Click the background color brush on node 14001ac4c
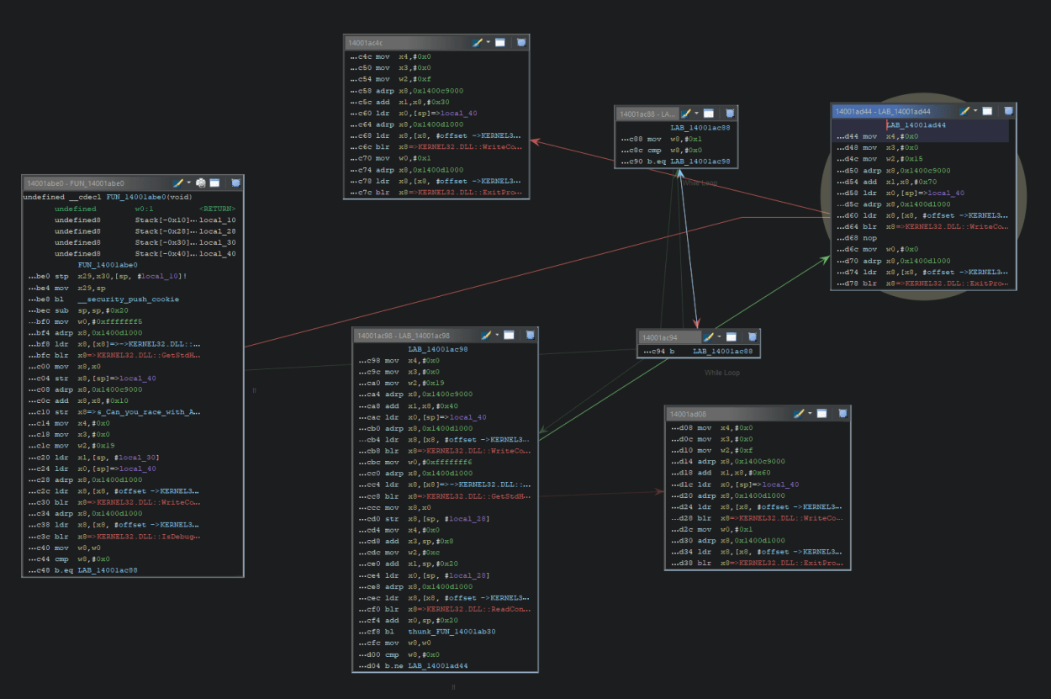 pyautogui.click(x=477, y=42)
